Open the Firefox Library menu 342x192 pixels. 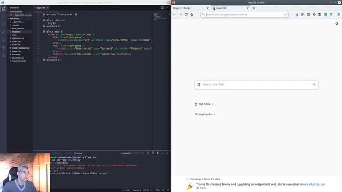coord(303,14)
